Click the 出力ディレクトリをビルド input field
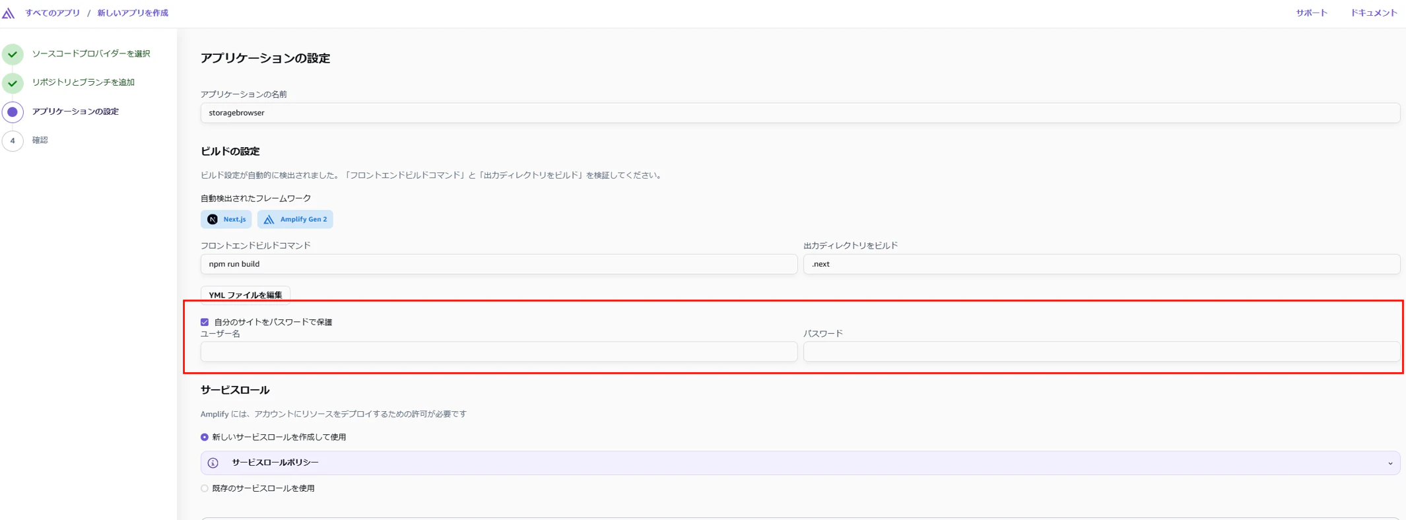1406x520 pixels. point(1102,264)
